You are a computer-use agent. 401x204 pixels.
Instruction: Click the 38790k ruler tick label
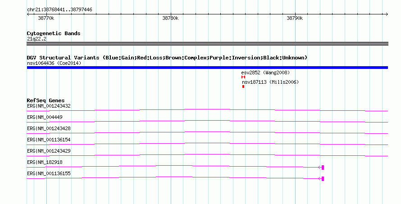point(295,18)
